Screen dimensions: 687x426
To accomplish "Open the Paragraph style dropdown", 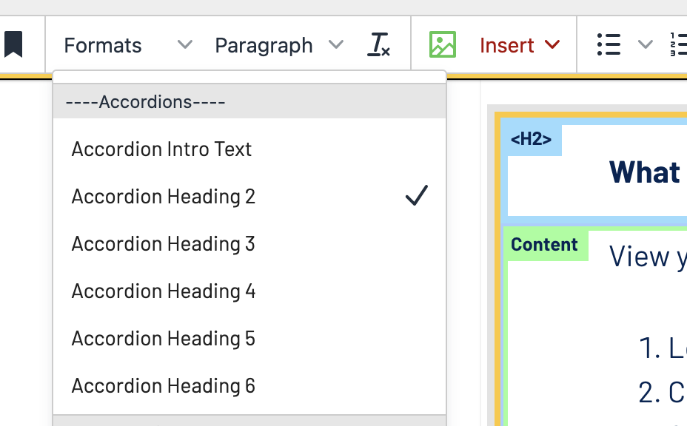I will coord(278,45).
